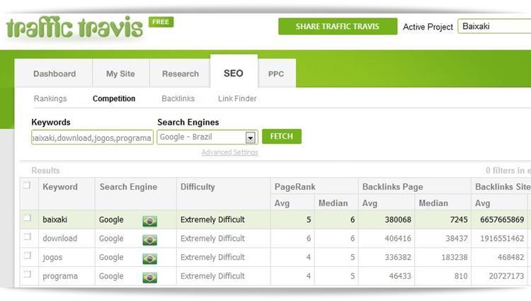Check the baixaki row checkbox

point(28,217)
